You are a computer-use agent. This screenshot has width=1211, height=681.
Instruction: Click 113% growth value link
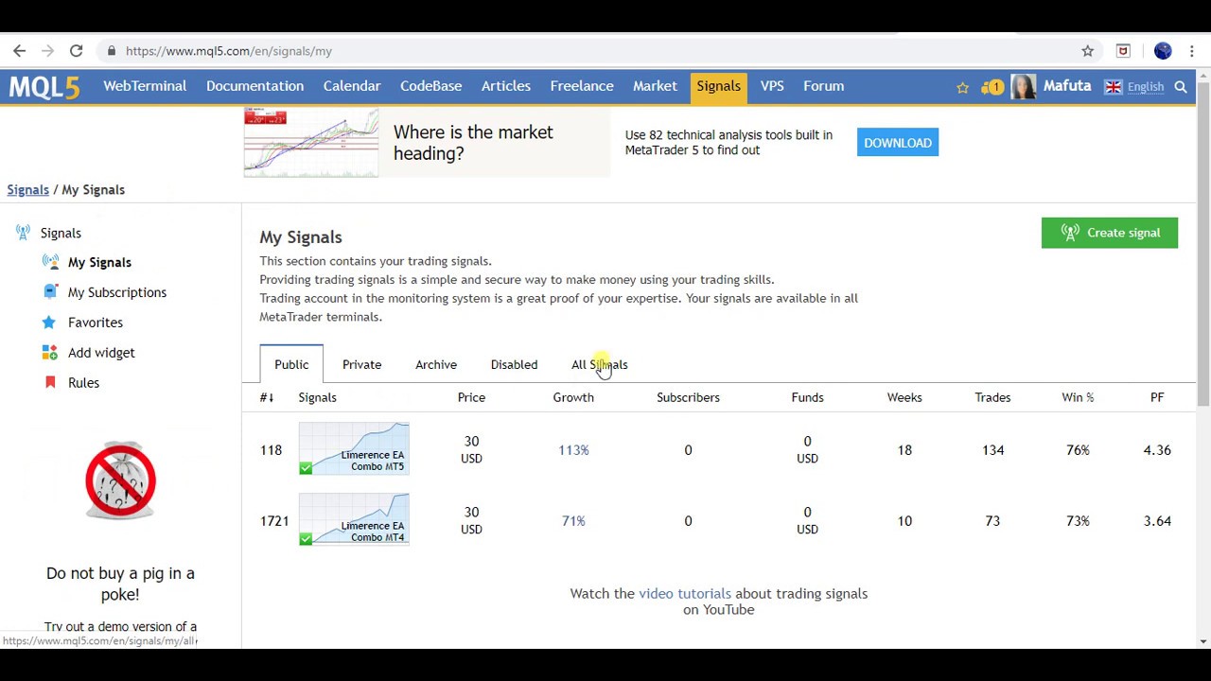click(573, 450)
